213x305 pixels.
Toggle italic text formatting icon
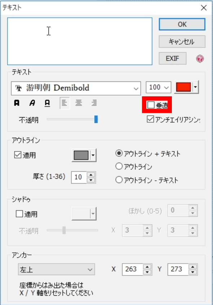(x=32, y=103)
